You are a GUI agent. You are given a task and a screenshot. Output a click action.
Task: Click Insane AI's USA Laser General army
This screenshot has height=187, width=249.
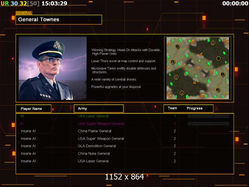93,161
